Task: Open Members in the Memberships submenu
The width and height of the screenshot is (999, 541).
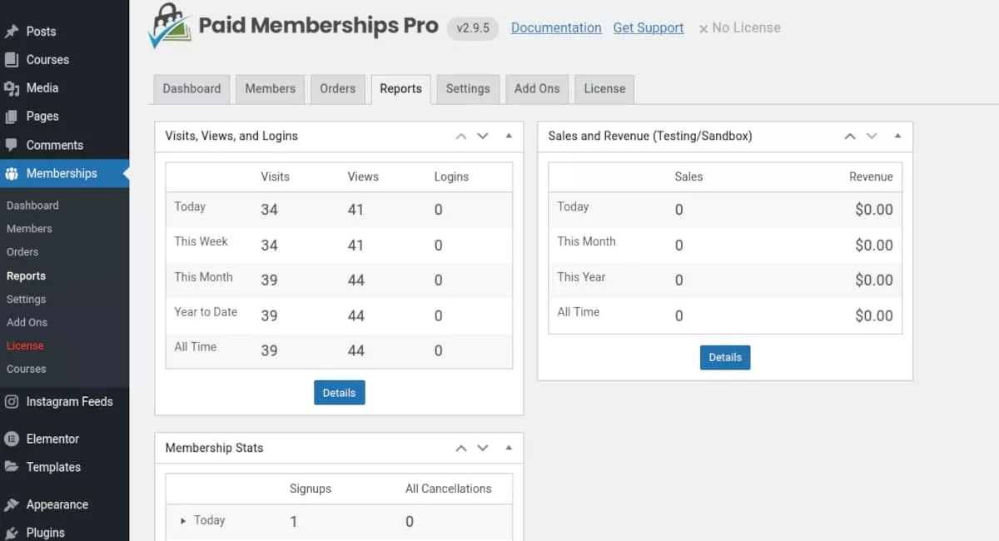Action: 29,229
